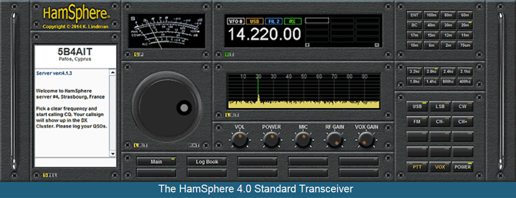The height and width of the screenshot is (198, 516).
Task: Click the blue FIL 2 badge
Action: pyautogui.click(x=273, y=22)
